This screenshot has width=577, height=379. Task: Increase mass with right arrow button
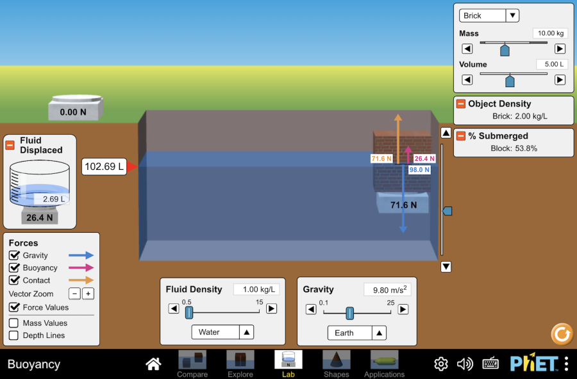click(x=560, y=49)
